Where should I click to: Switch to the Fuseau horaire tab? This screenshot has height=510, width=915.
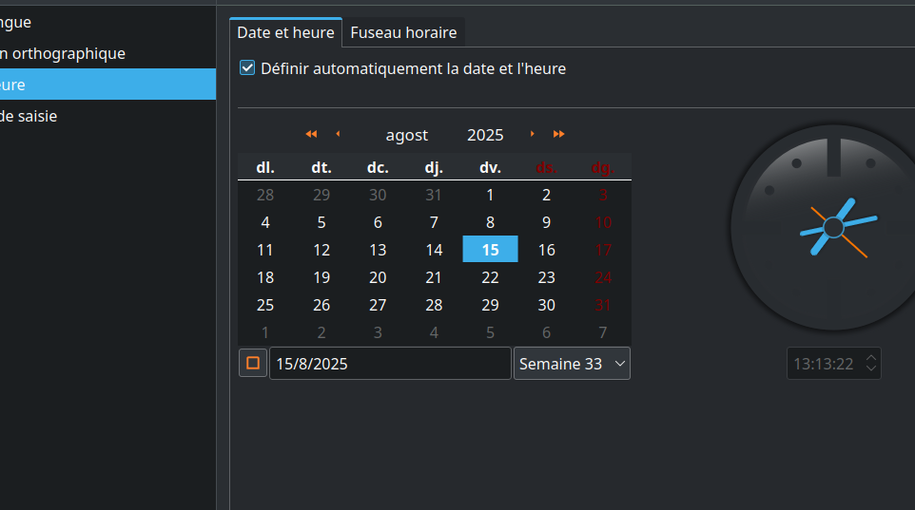(403, 32)
